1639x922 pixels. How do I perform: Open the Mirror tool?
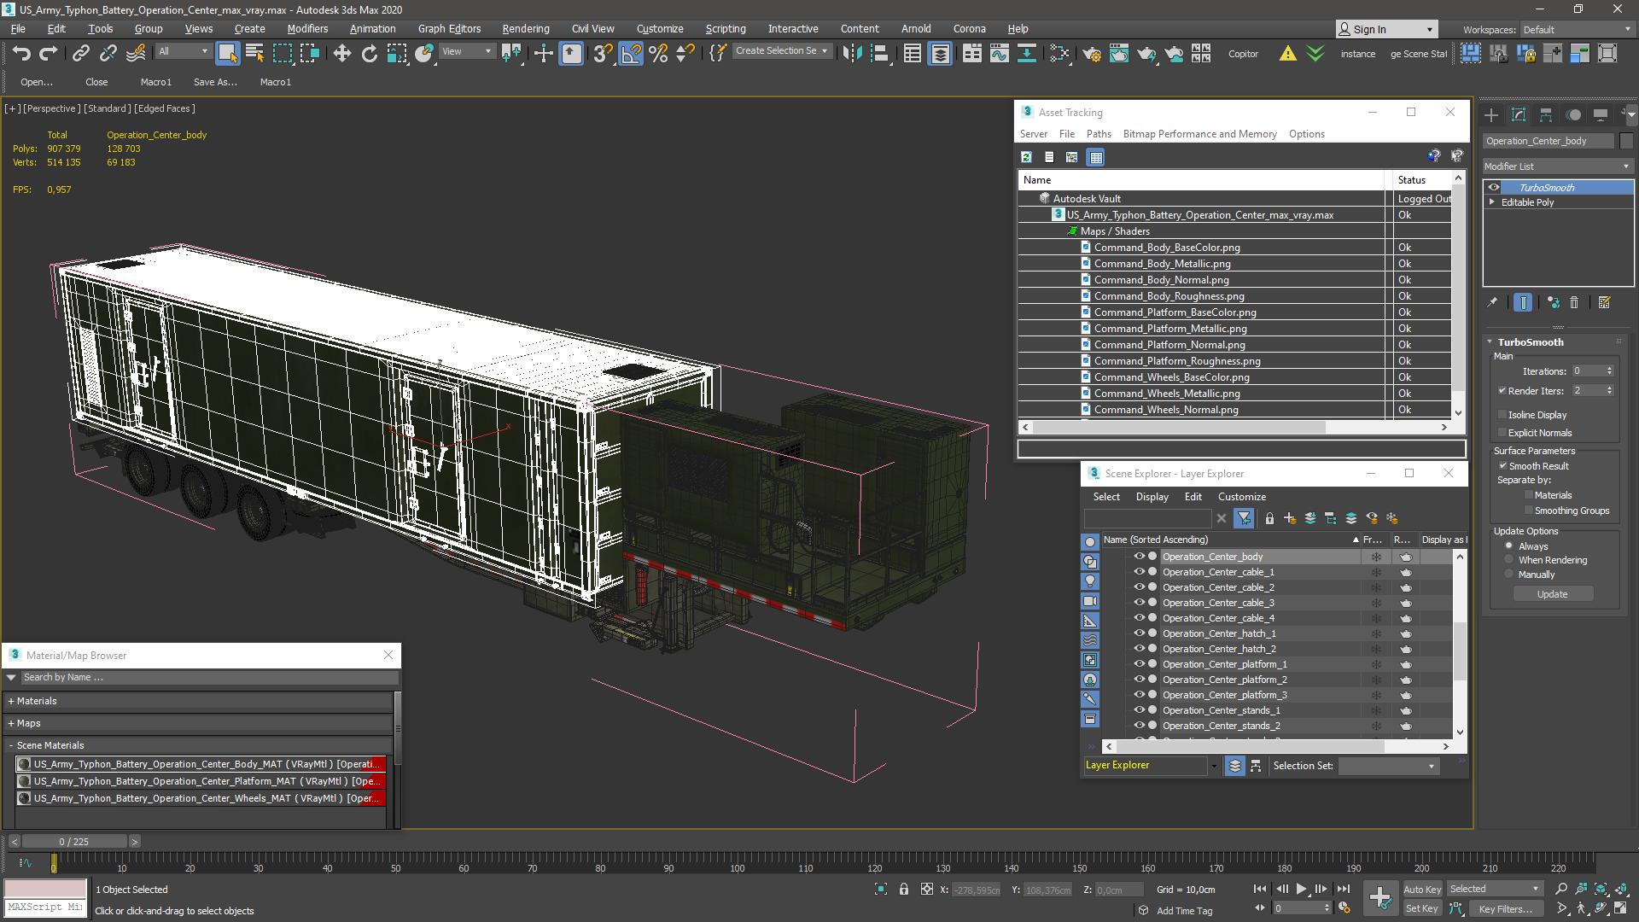851,54
